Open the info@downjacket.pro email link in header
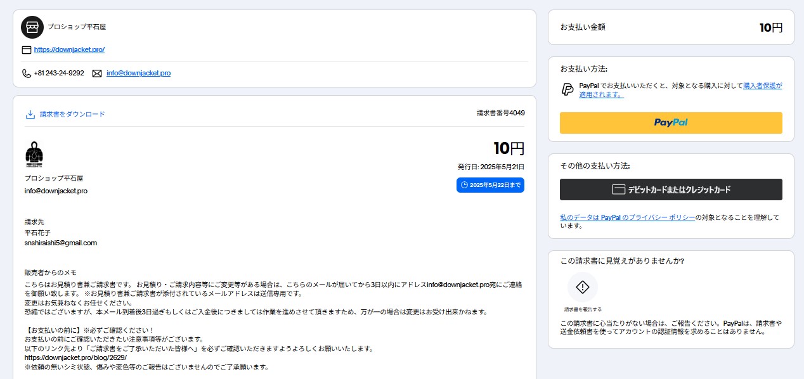 tap(138, 73)
